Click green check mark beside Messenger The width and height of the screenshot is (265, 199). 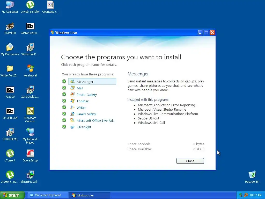pyautogui.click(x=64, y=81)
